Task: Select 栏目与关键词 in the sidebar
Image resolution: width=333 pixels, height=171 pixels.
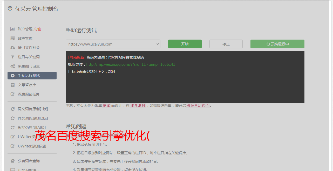Action: [29, 57]
